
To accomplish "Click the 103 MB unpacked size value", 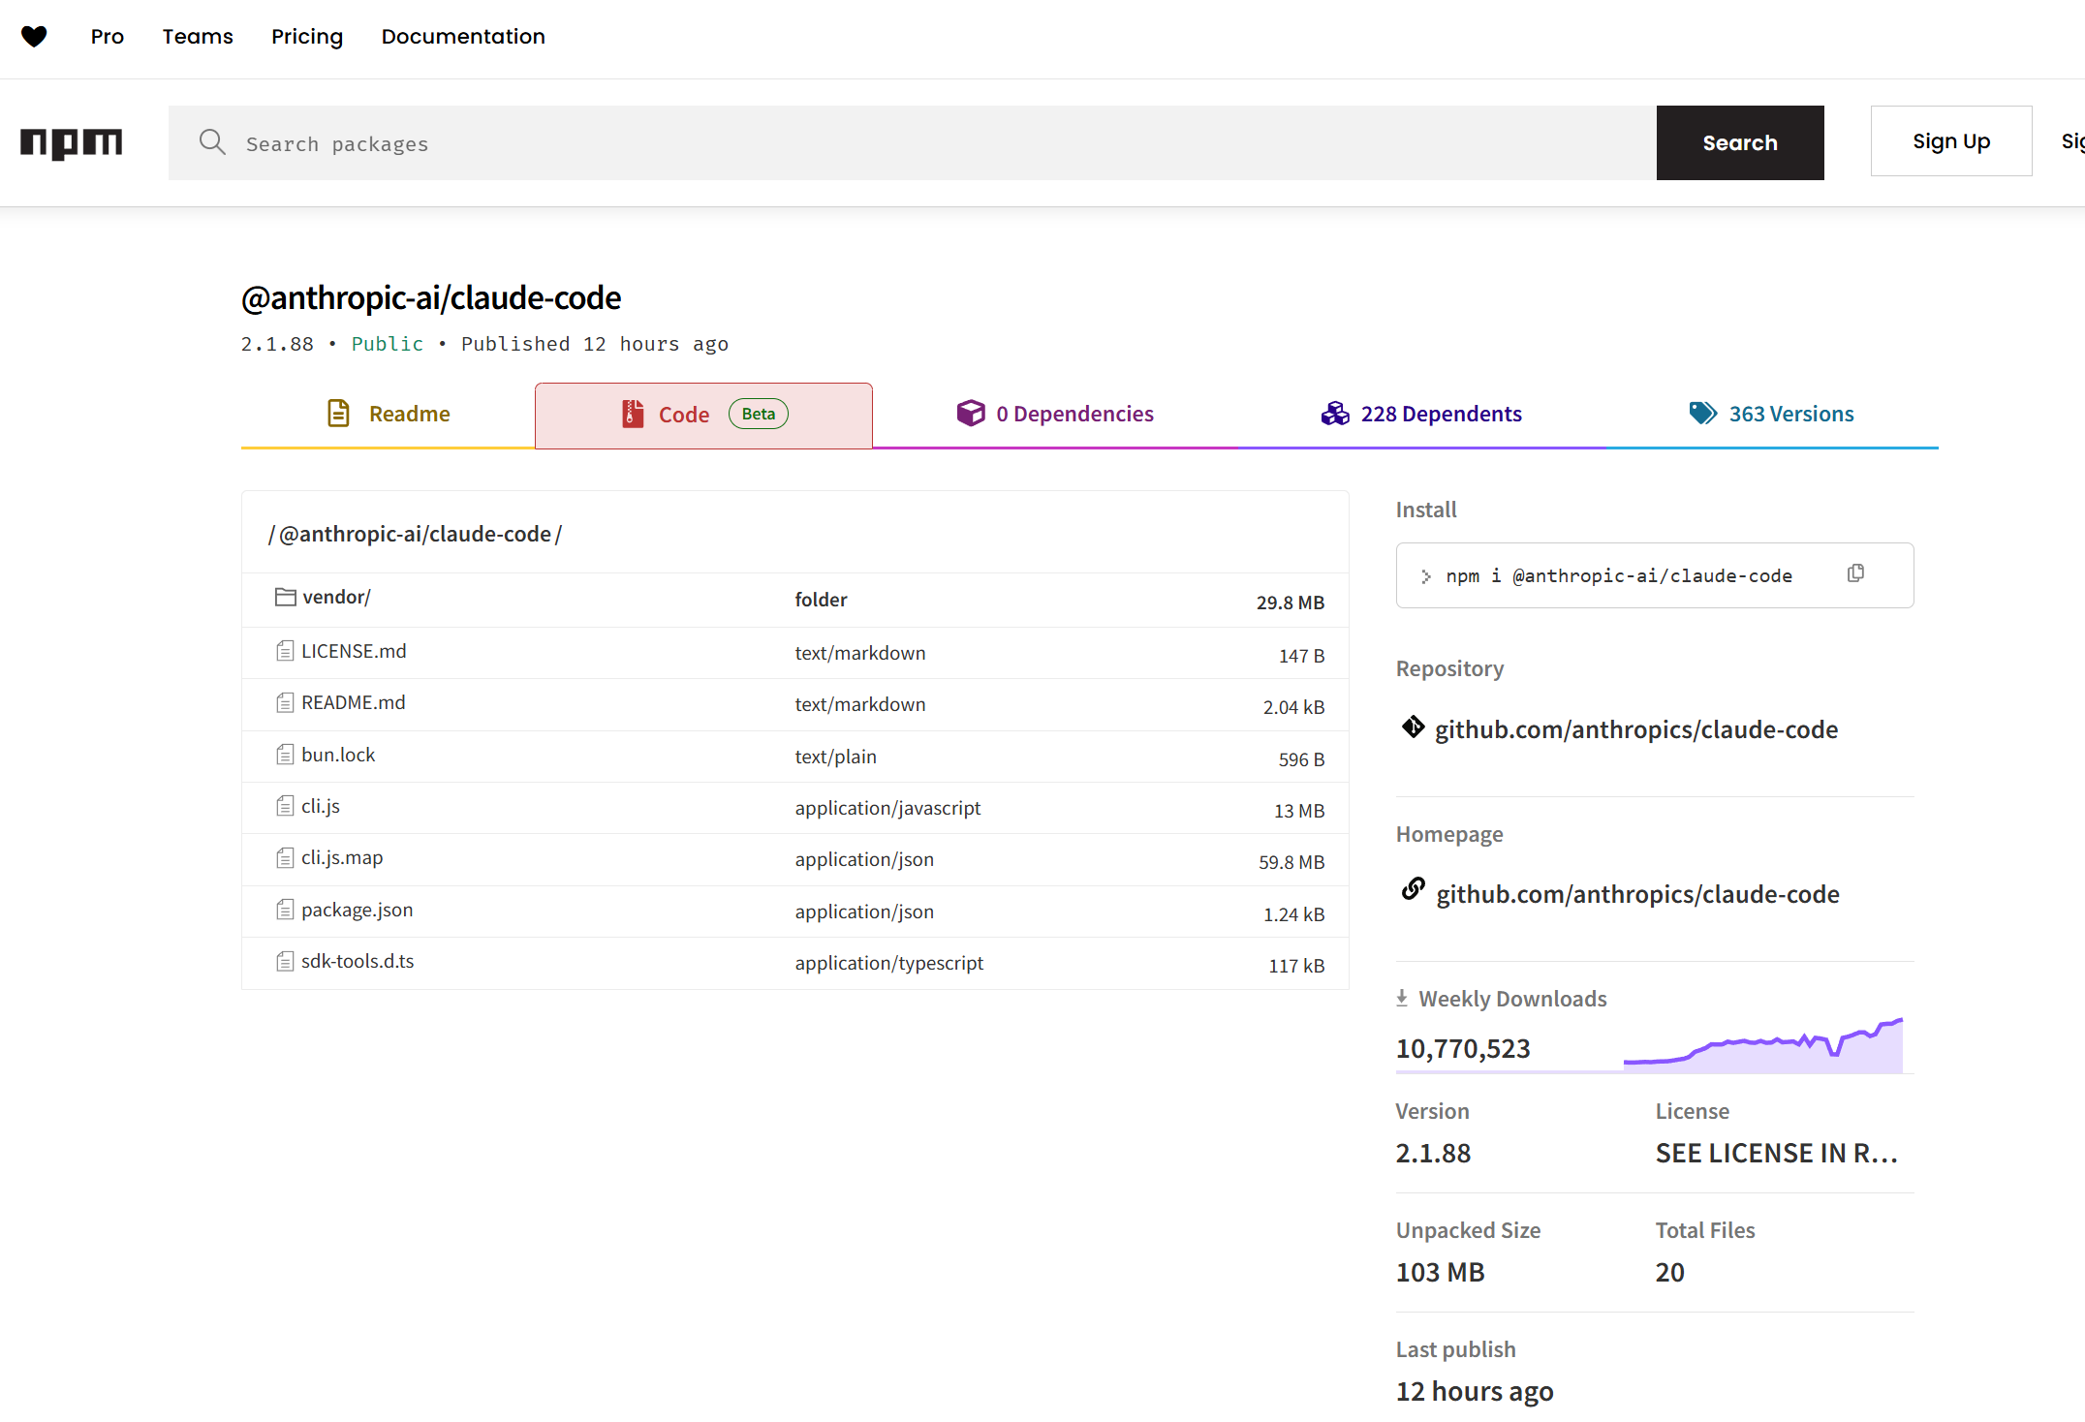I will pos(1441,1272).
